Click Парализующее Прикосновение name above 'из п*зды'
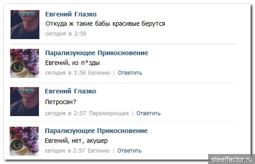This screenshot has height=164, width=255. pos(96,53)
